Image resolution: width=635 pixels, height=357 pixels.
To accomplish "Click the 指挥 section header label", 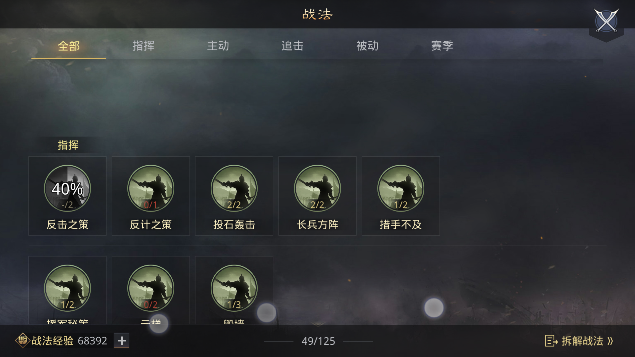I will [68, 145].
